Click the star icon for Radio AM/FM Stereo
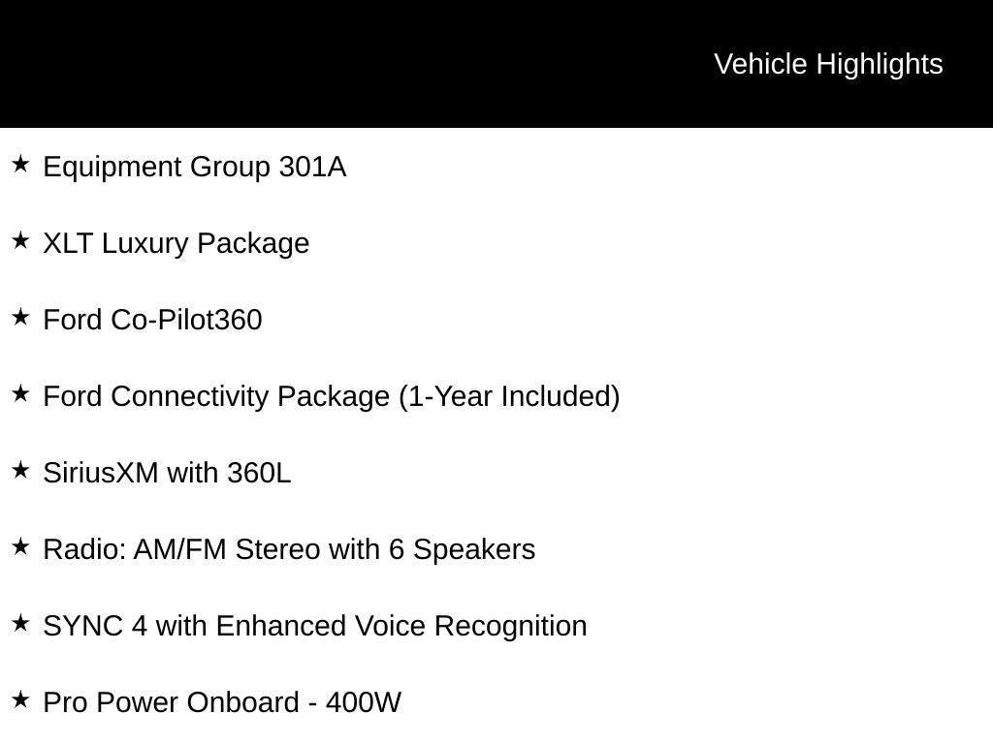Viewport: 993px width, 744px height. pos(20,547)
